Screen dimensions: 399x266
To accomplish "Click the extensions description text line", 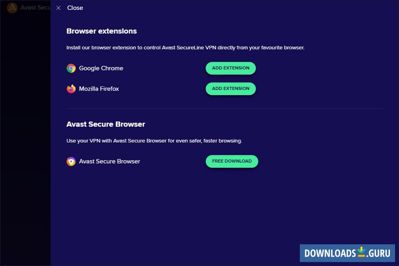I will click(186, 47).
